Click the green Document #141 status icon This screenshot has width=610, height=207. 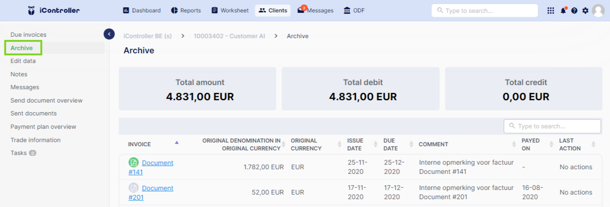(x=133, y=162)
